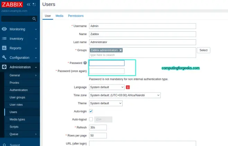This screenshot has height=146, width=228.
Task: Open the Language dropdown
Action: (107, 87)
